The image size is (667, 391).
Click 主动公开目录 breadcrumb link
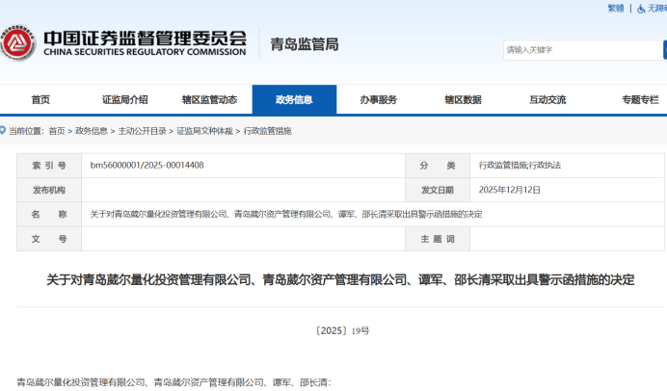[142, 131]
